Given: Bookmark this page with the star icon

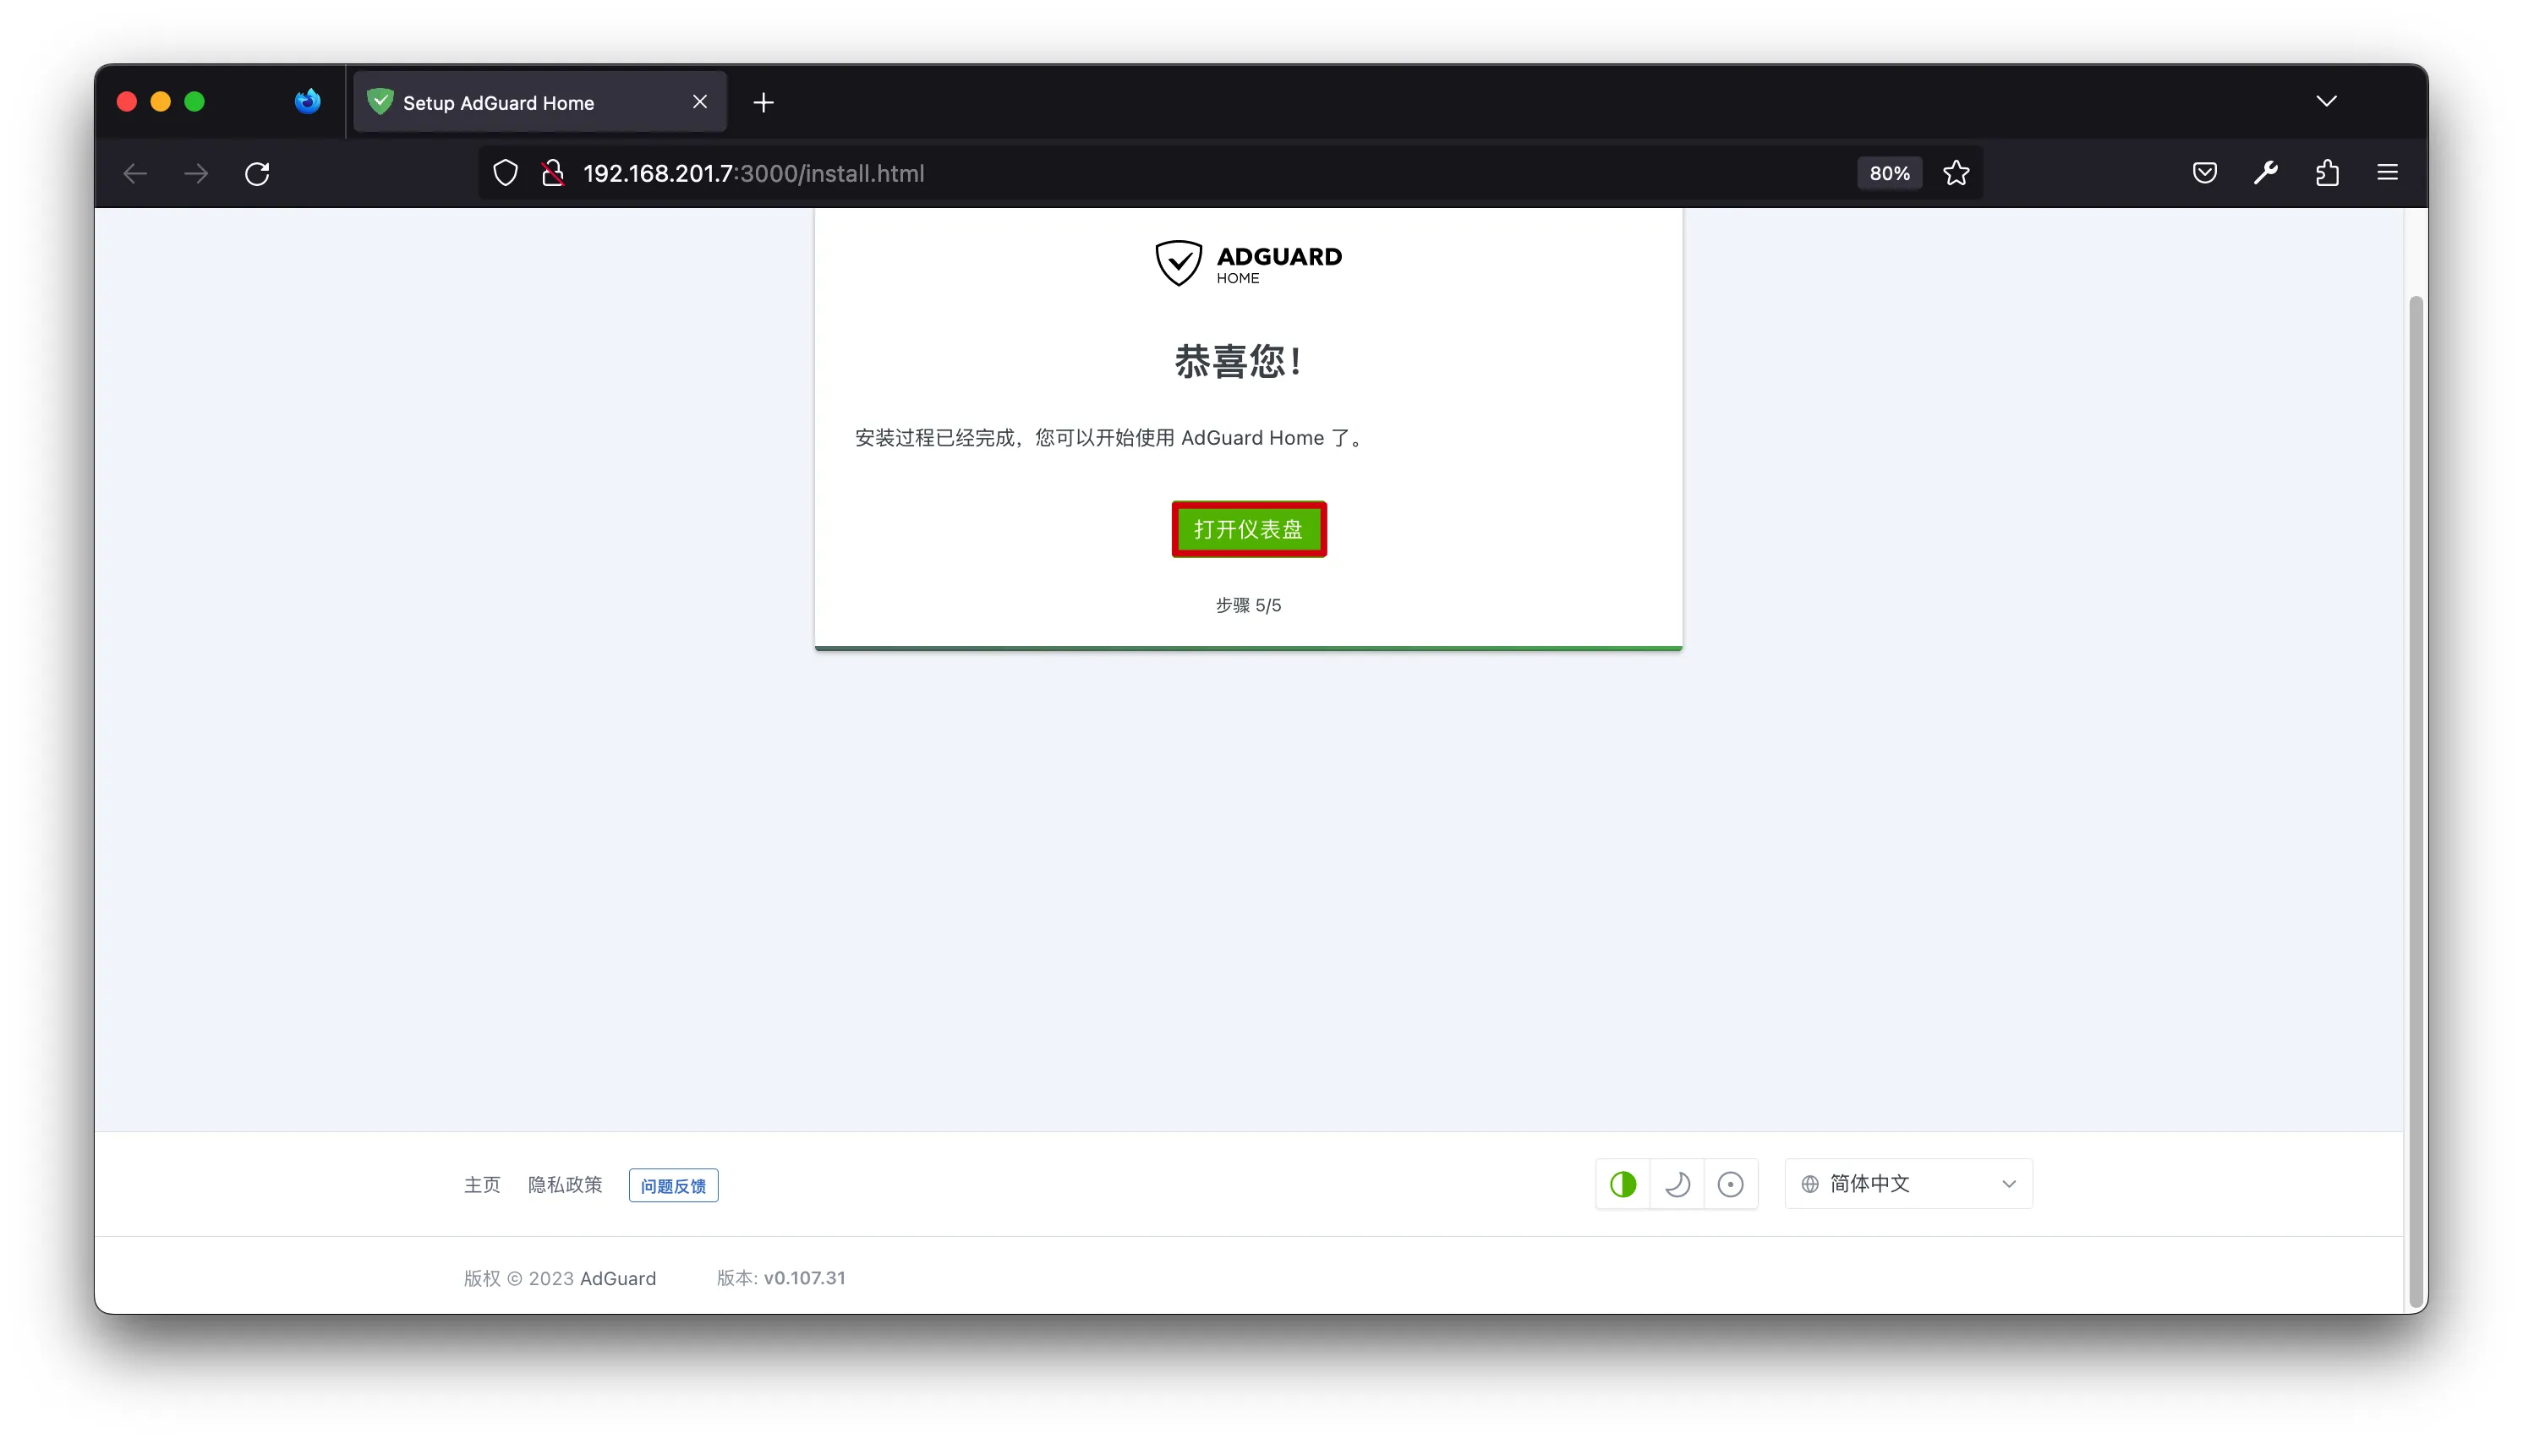Looking at the screenshot, I should coord(1956,173).
